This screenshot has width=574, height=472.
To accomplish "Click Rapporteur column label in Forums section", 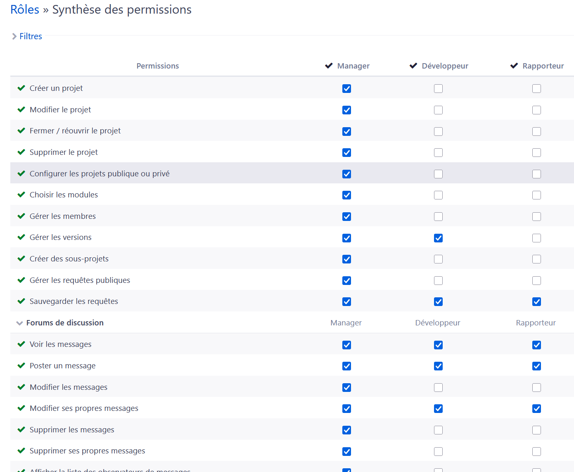I will (x=536, y=323).
